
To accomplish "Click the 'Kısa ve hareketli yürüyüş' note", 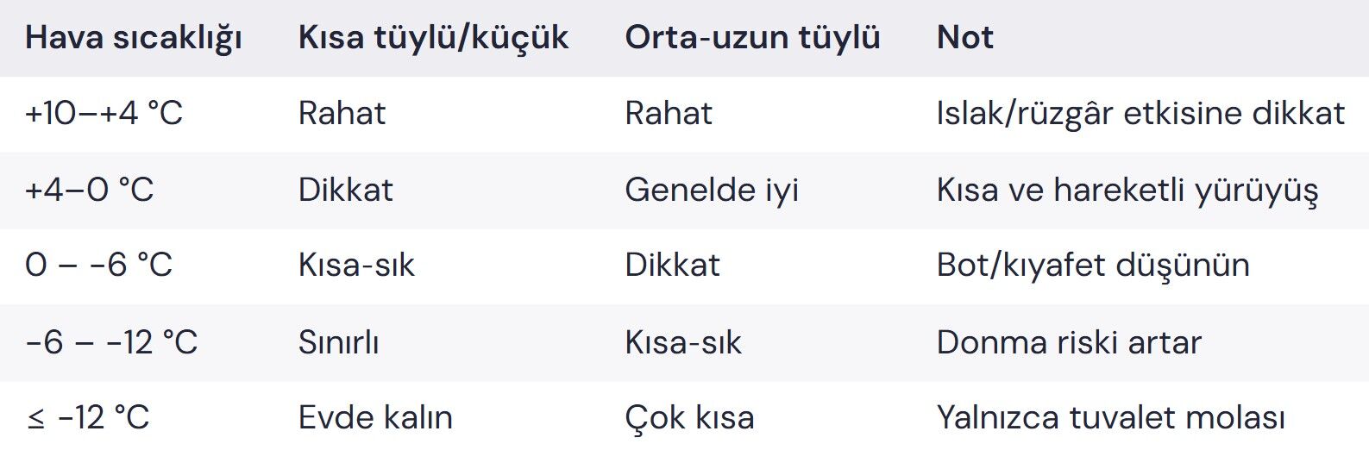I will 1127,190.
